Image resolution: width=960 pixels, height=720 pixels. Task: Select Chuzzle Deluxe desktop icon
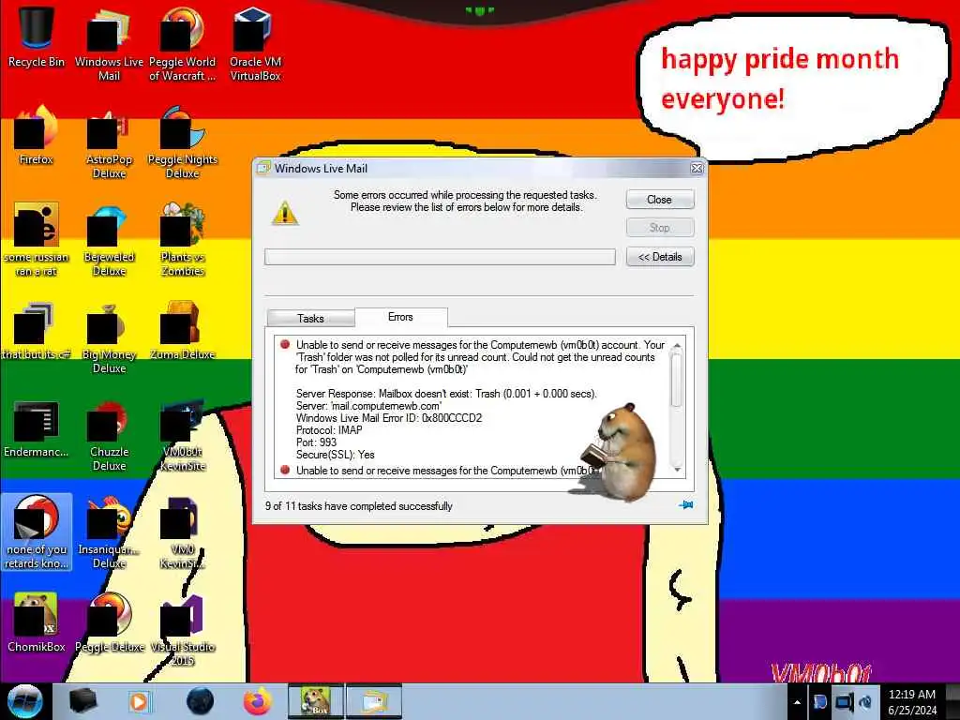point(109,436)
